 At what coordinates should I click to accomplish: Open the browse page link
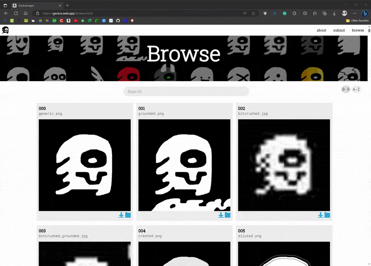[x=358, y=30]
